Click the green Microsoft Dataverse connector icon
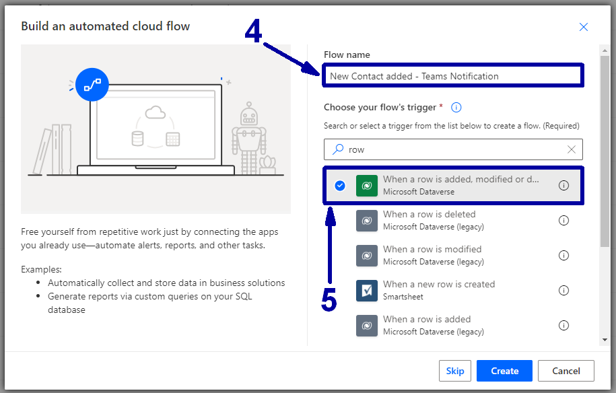This screenshot has height=393, width=616. point(366,185)
